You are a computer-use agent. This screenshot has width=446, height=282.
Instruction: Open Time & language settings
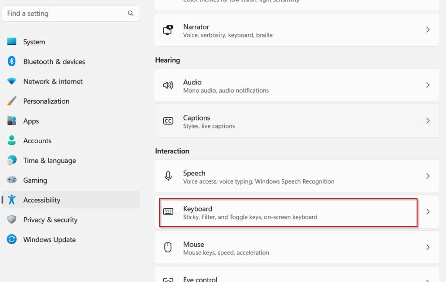(x=49, y=161)
